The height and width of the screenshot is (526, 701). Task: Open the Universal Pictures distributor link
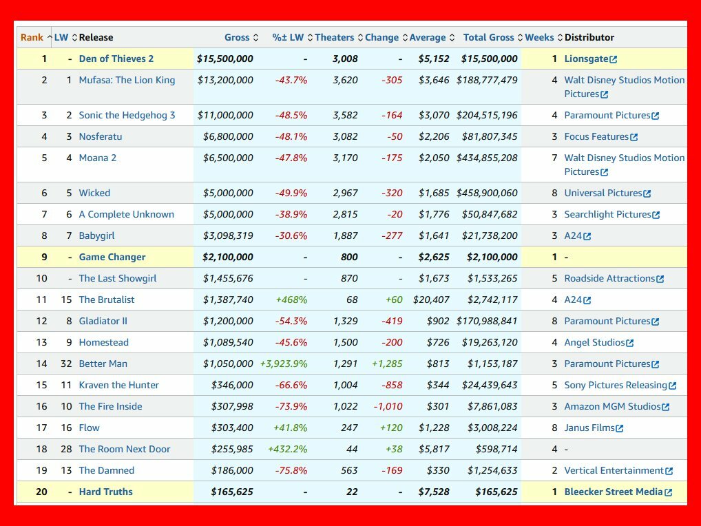coord(603,193)
